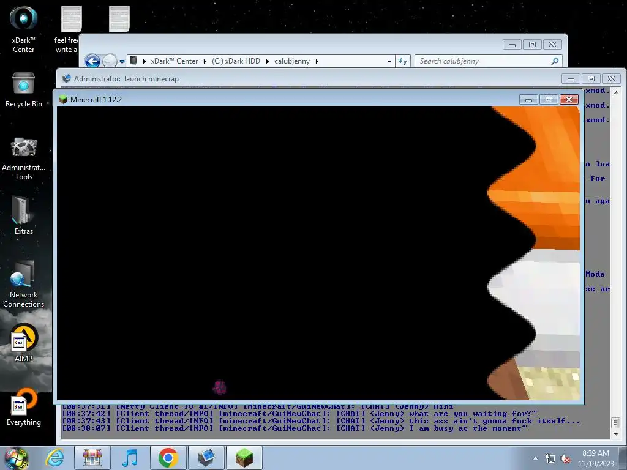Select the 'calubjenny' breadcrumb in Explorer
Screen dimensions: 627x470
point(292,61)
